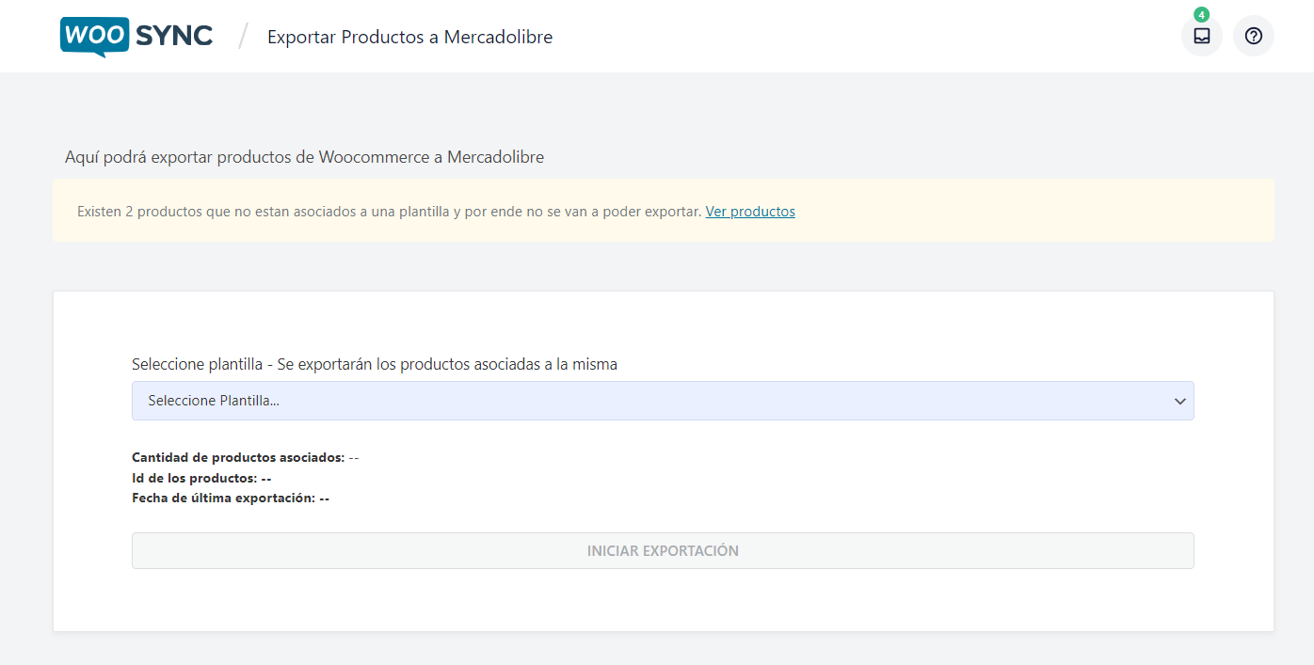
Task: Click the SYNC wordmark in the header
Action: 174,37
